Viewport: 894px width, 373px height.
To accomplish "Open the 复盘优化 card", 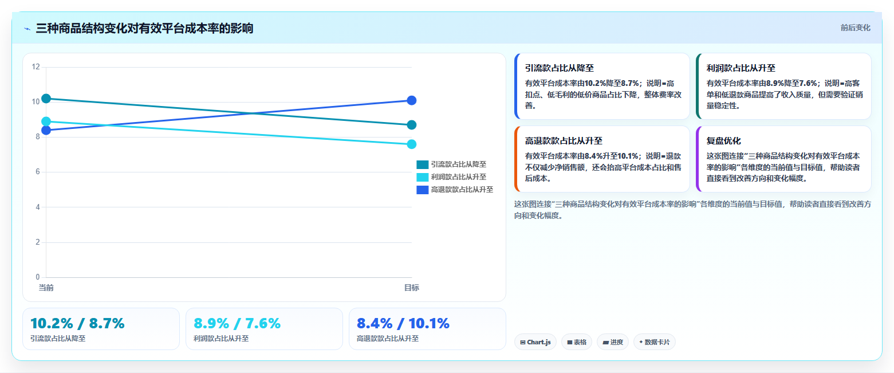I will click(783, 159).
